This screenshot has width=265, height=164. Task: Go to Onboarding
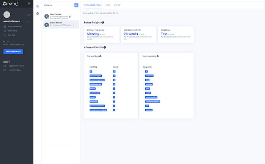(x=13, y=31)
